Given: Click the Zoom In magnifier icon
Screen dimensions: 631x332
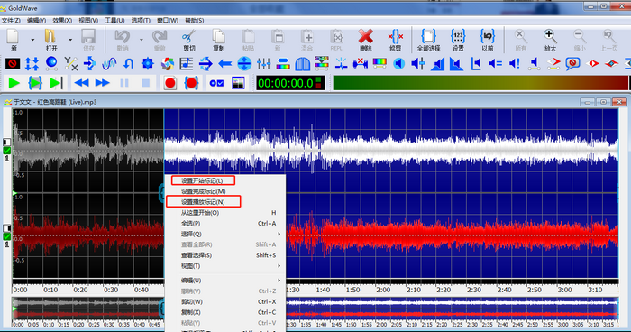Looking at the screenshot, I should [550, 37].
